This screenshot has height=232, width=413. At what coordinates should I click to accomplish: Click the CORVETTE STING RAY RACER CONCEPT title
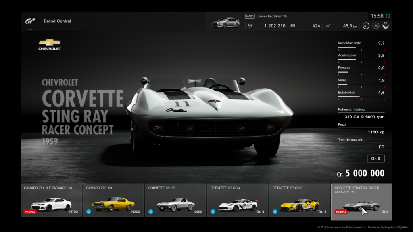(x=82, y=112)
